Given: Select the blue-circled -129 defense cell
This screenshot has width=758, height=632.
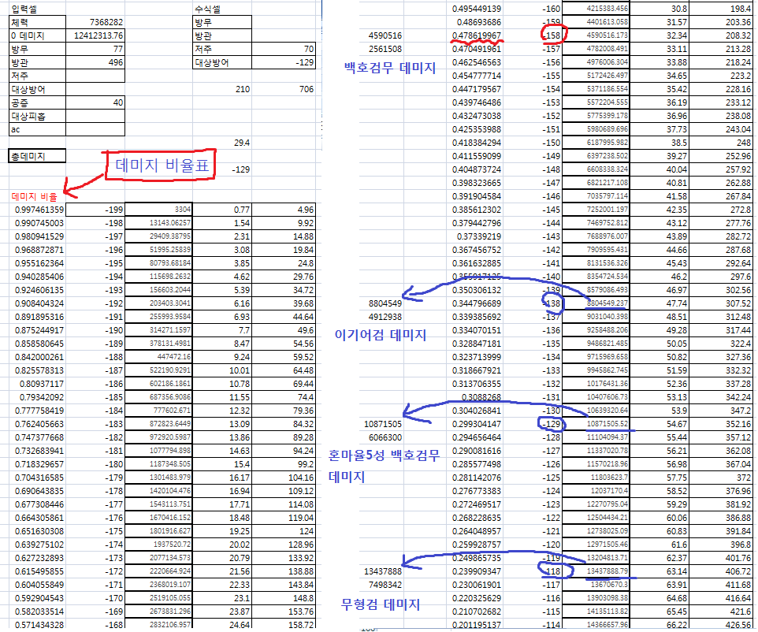Looking at the screenshot, I should click(x=551, y=424).
